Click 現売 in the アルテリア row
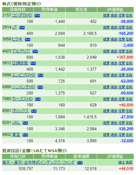Screen dimensions: 136x175 [114, 51]
